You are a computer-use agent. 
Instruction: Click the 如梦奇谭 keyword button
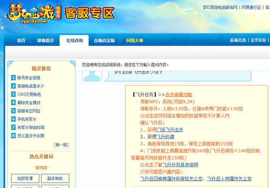(x=25, y=178)
